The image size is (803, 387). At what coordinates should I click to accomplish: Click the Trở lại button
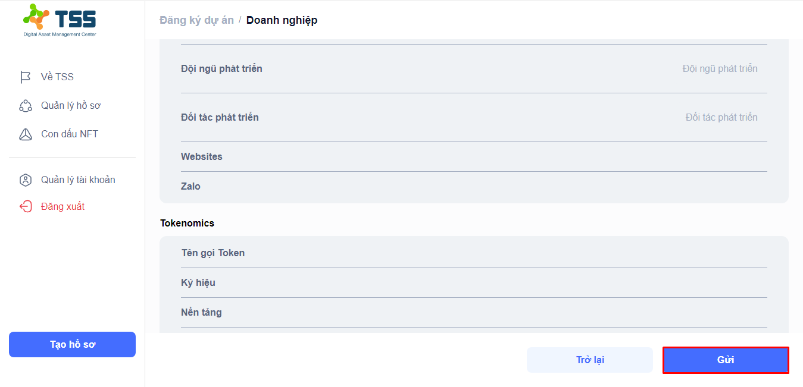coord(590,360)
